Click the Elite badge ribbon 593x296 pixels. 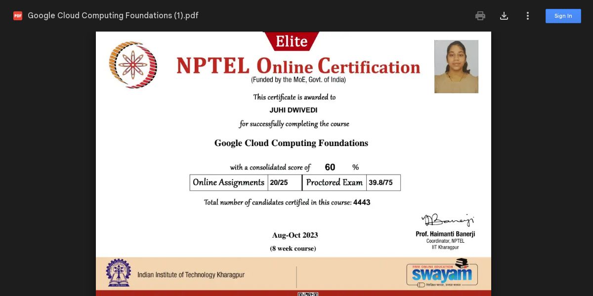tap(291, 41)
